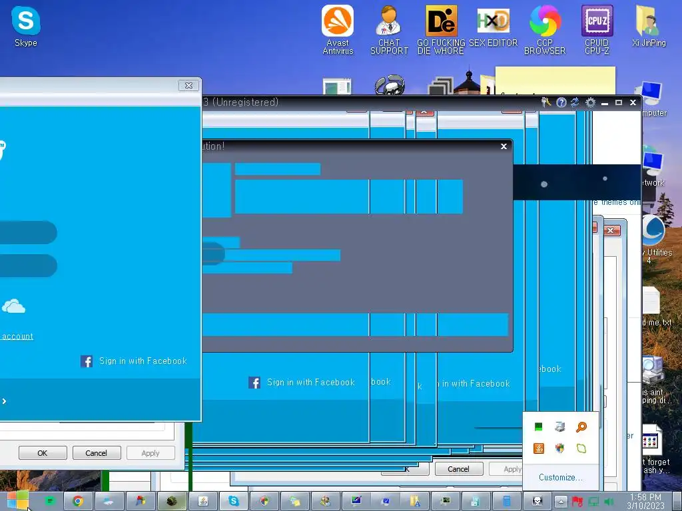
Task: Click the yellow sticky note on desktop
Action: click(x=555, y=81)
